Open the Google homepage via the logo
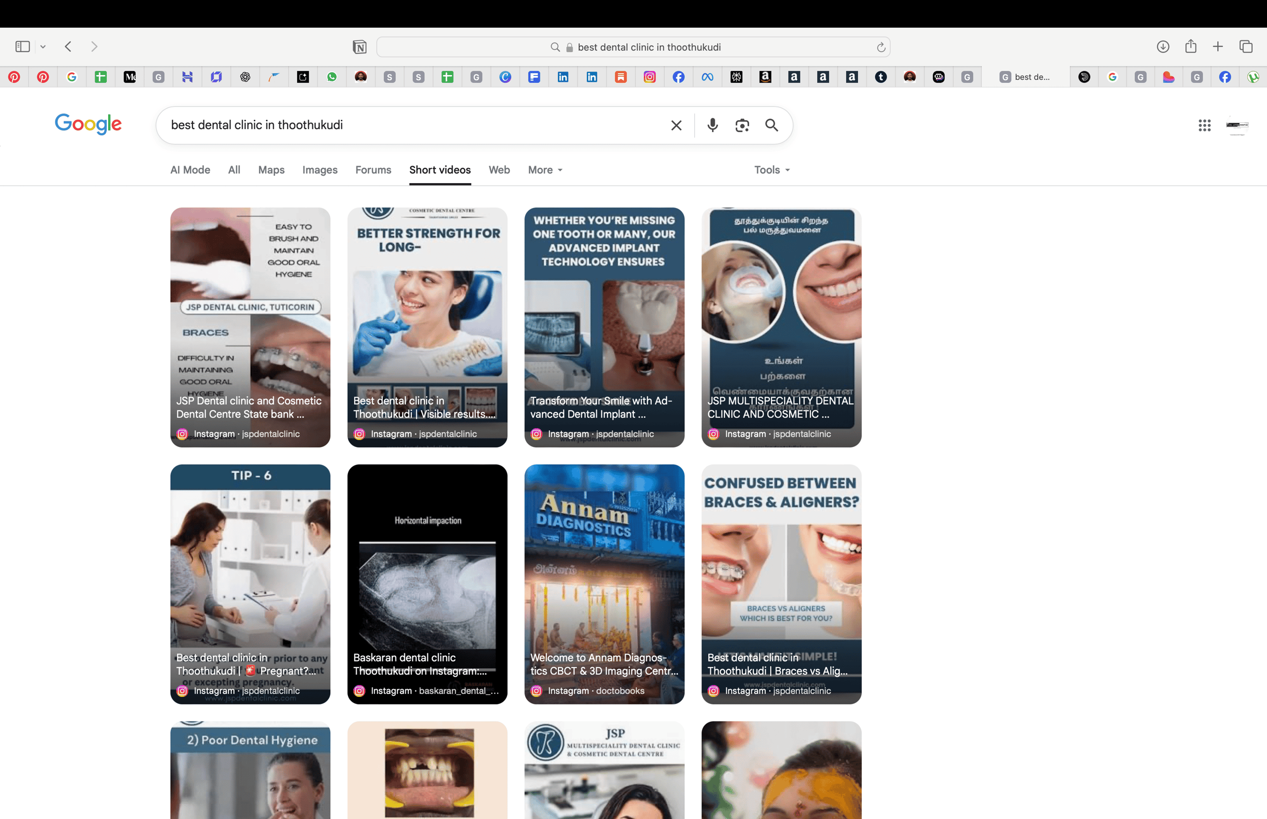Image resolution: width=1267 pixels, height=819 pixels. click(x=88, y=124)
